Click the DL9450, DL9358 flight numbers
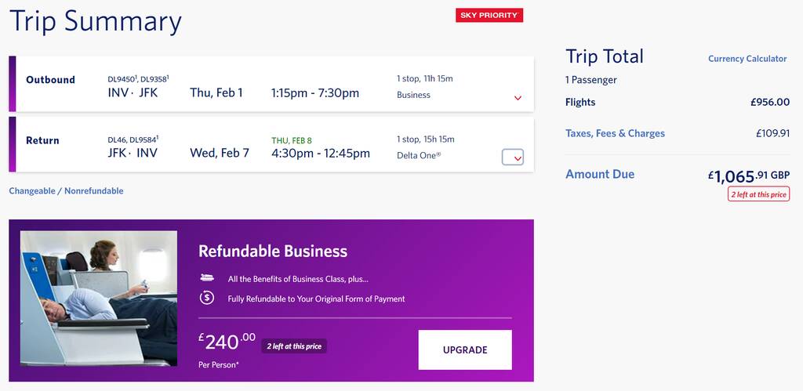Viewport: 803px width, 391px height. pos(138,79)
